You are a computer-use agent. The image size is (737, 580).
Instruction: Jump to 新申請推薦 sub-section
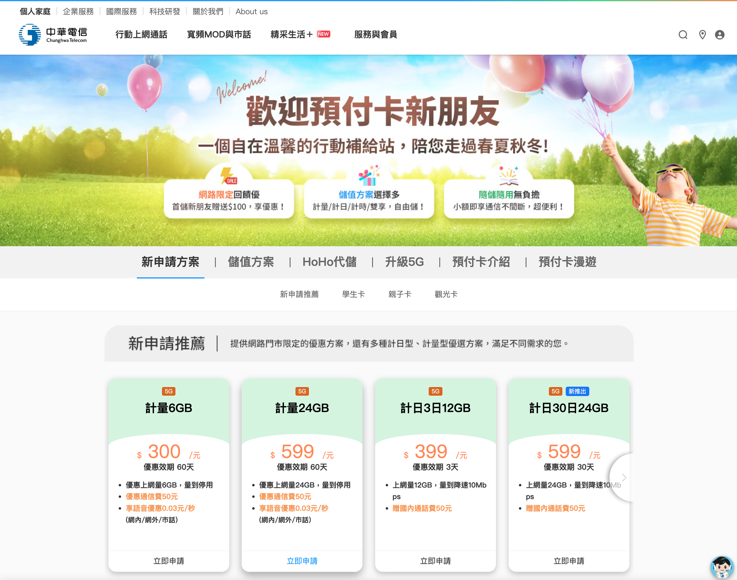click(x=299, y=294)
